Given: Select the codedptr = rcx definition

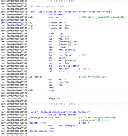Looking at the screenshot, I should [37, 123].
